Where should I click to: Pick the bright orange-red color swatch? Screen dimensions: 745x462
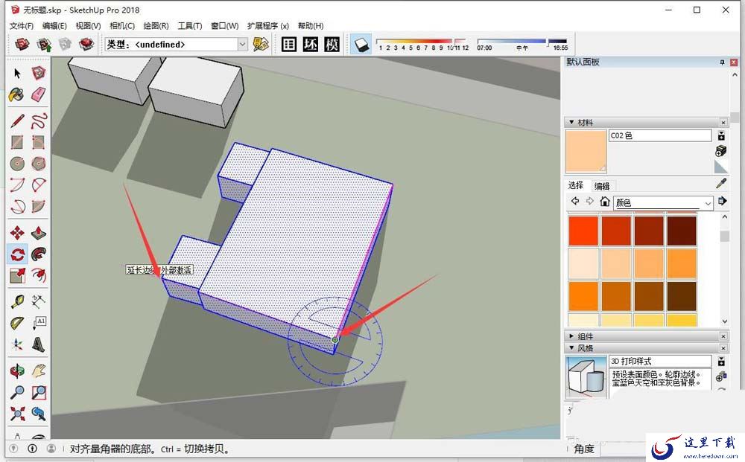583,231
